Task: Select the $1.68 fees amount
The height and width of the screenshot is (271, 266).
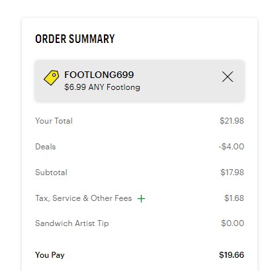Action: click(234, 198)
